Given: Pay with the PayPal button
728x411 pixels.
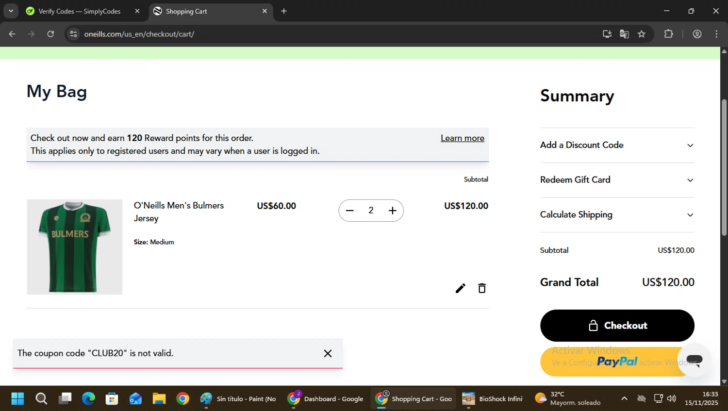Looking at the screenshot, I should coord(609,362).
